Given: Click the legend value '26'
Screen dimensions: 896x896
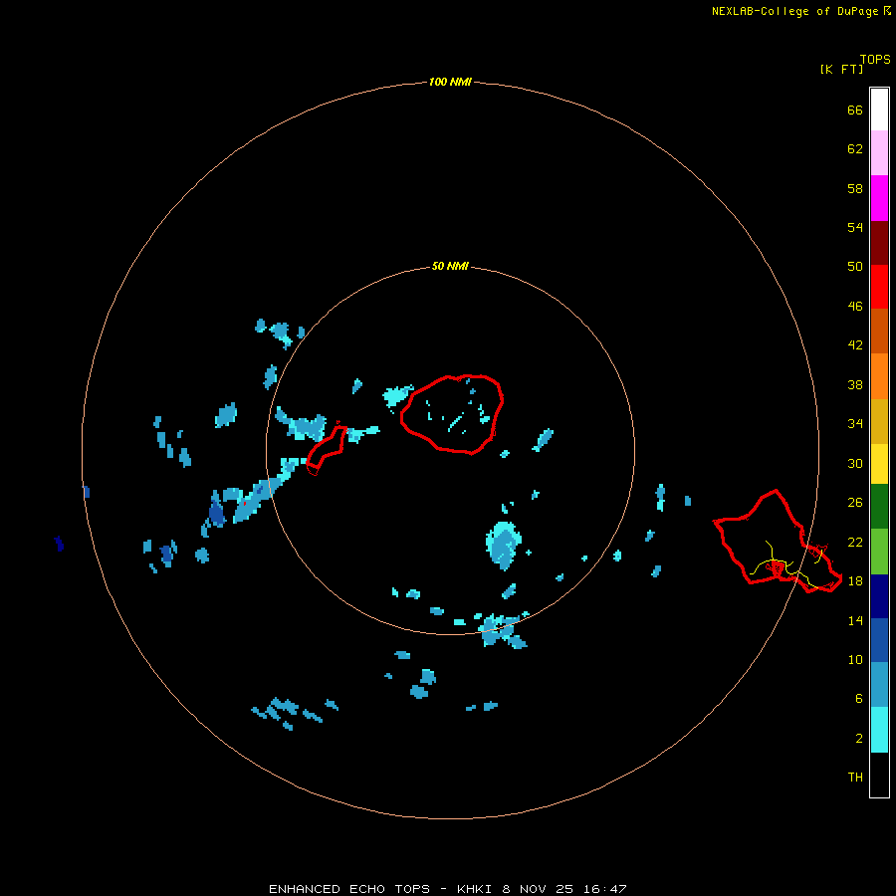Looking at the screenshot, I should 855,503.
